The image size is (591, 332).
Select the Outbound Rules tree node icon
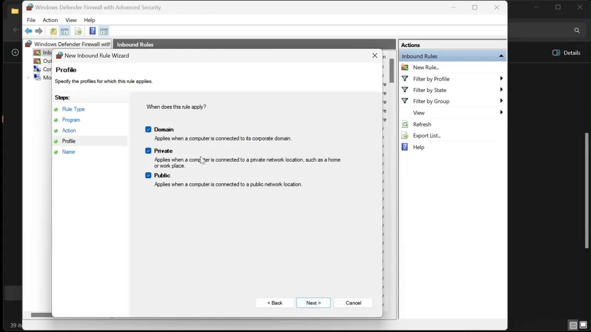pos(37,61)
